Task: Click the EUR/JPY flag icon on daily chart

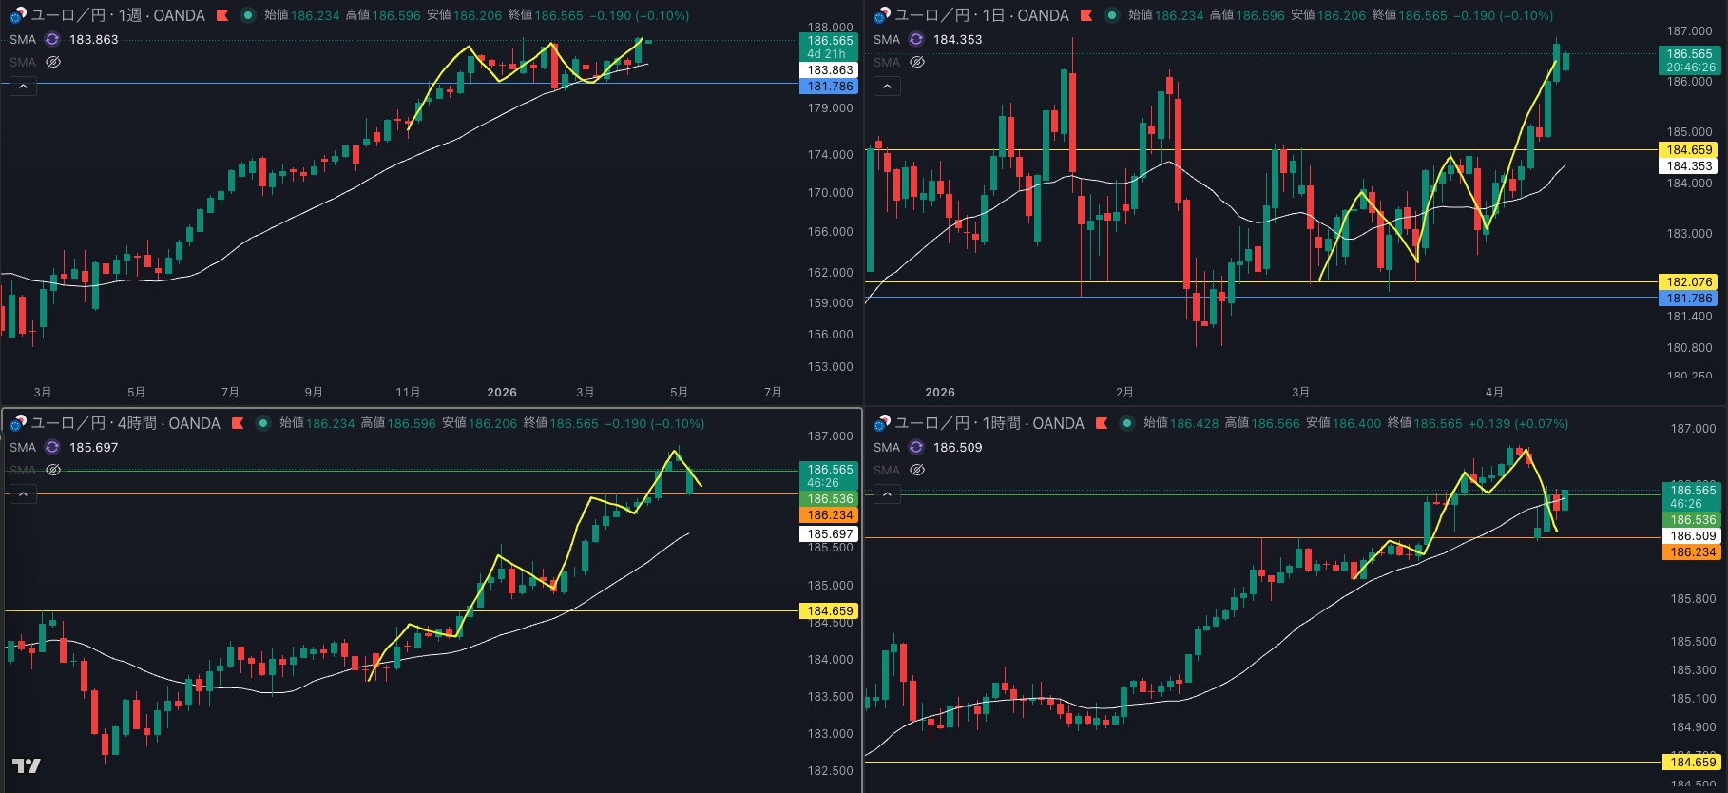Action: 881,15
